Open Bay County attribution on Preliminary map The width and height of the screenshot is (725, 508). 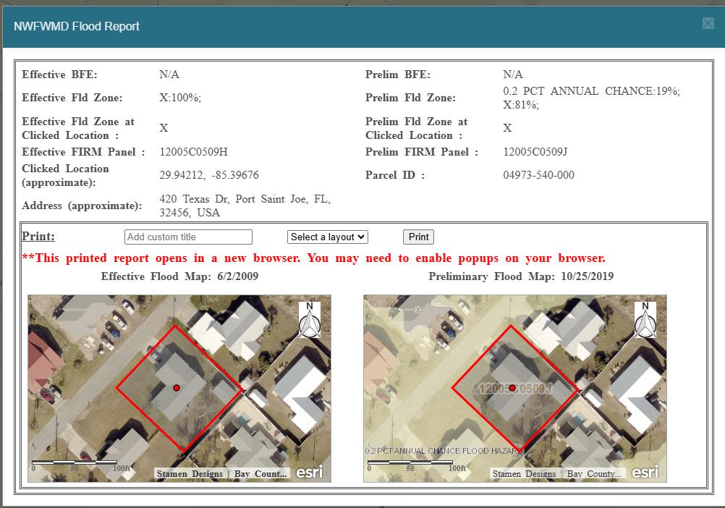click(595, 474)
